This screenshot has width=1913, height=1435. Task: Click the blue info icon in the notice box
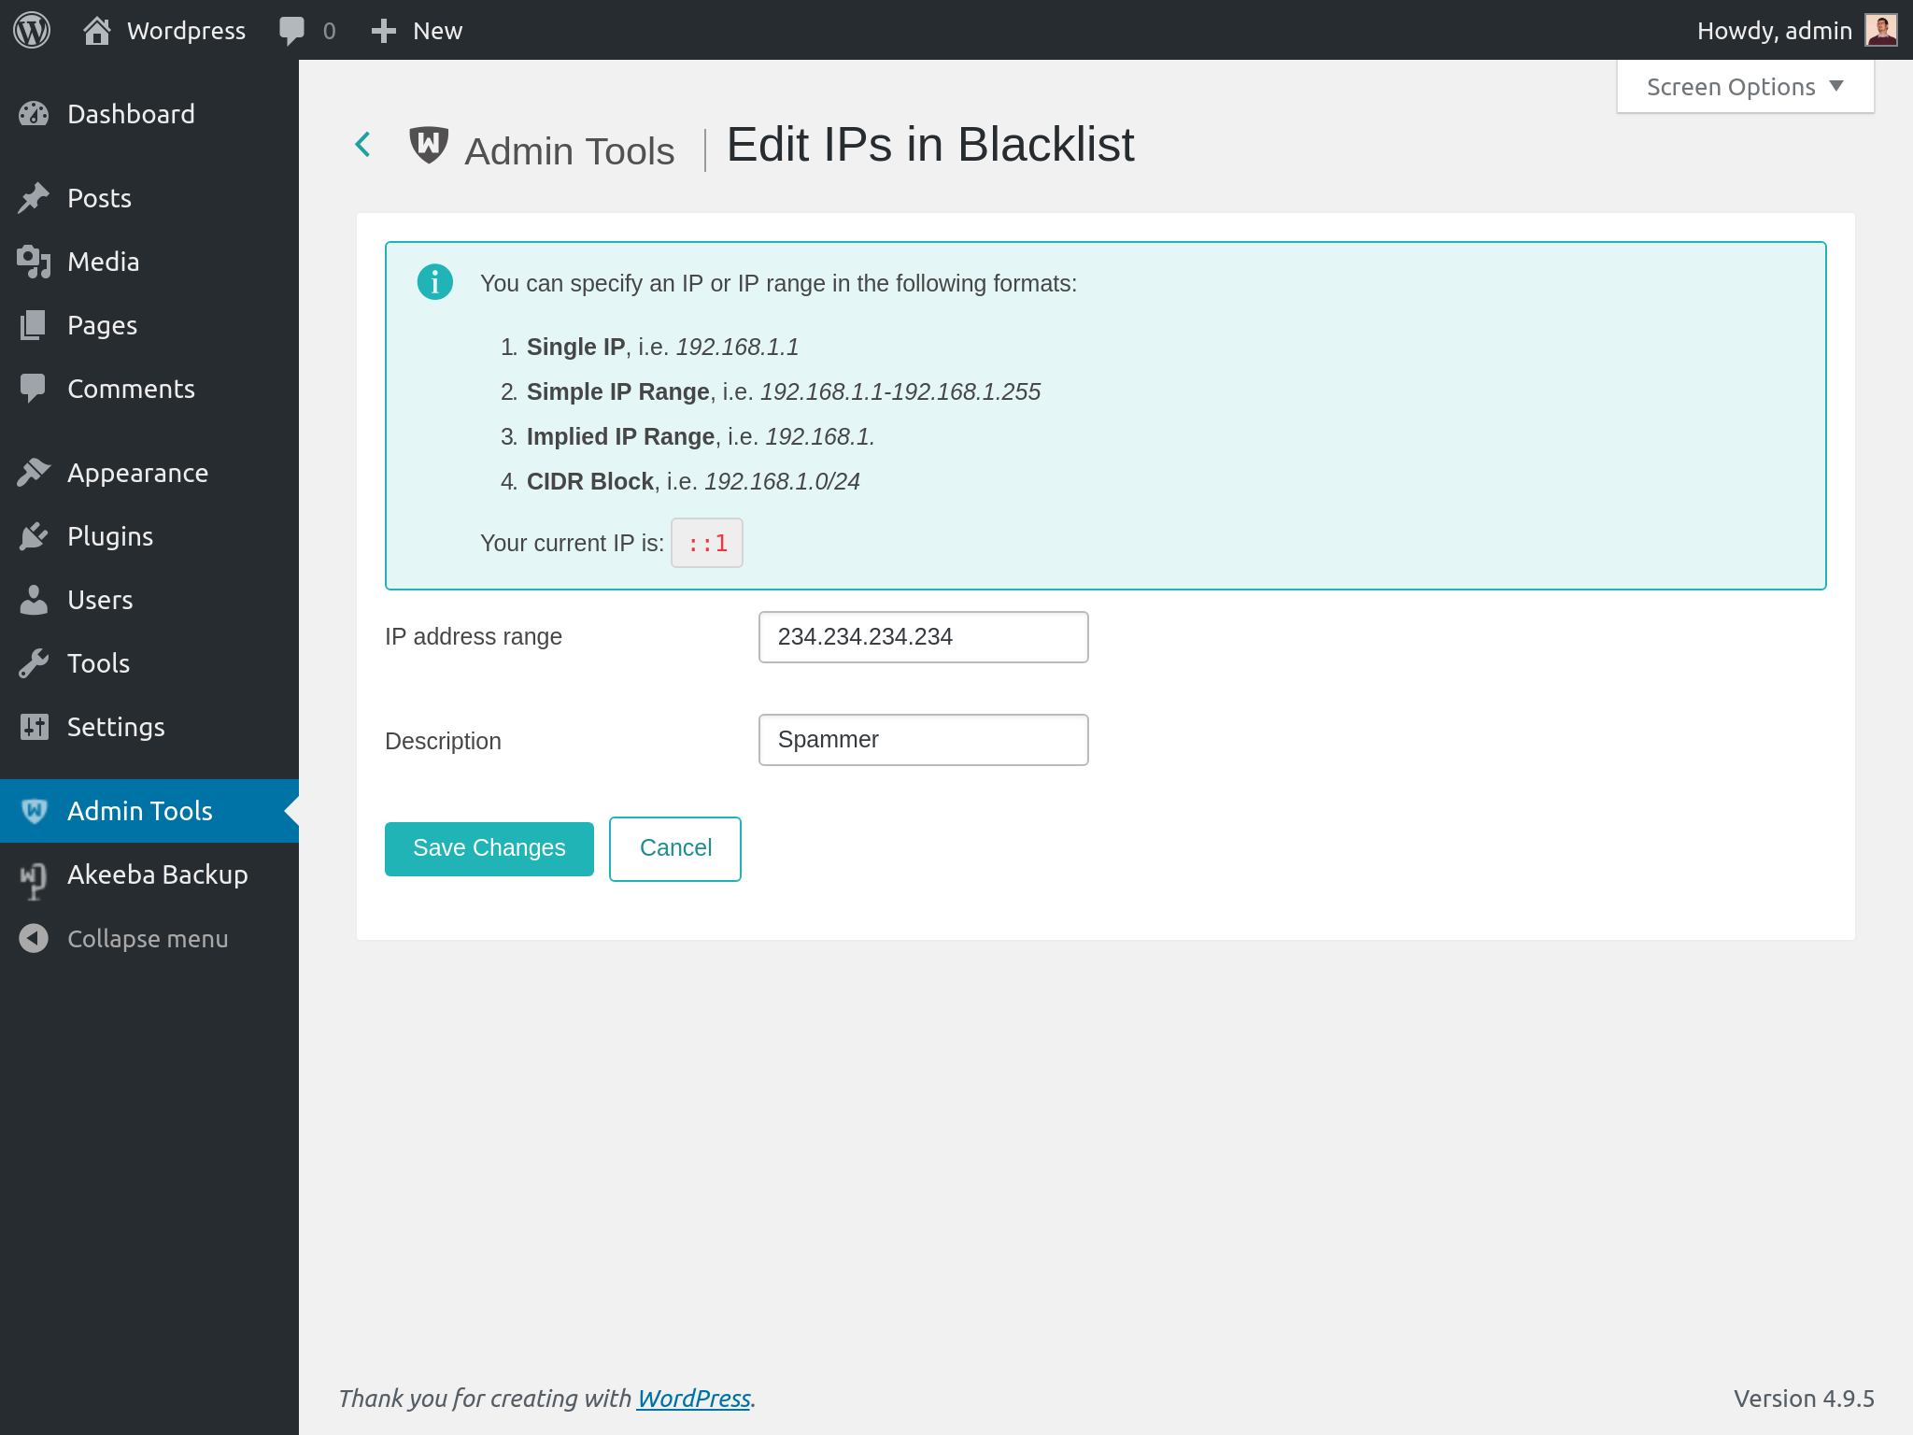(435, 281)
